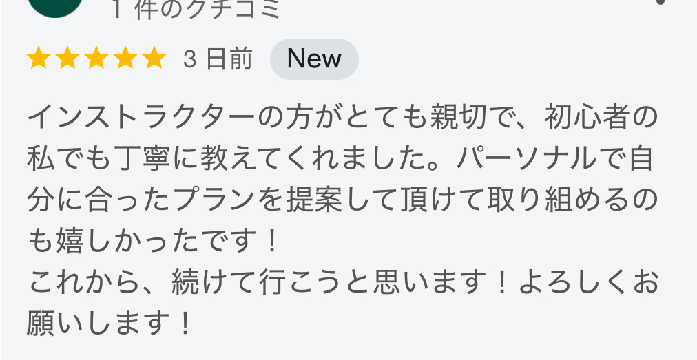Open the 1 件のクチコミ reviewer link

(196, 10)
